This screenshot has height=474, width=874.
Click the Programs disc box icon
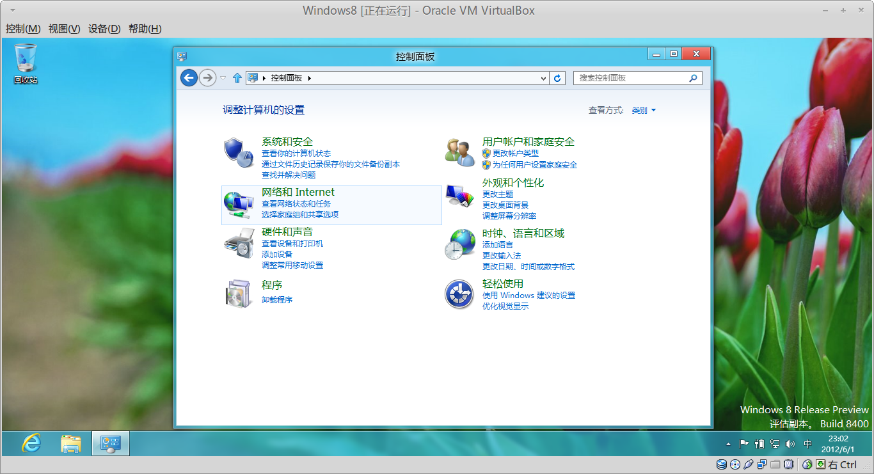pyautogui.click(x=239, y=294)
